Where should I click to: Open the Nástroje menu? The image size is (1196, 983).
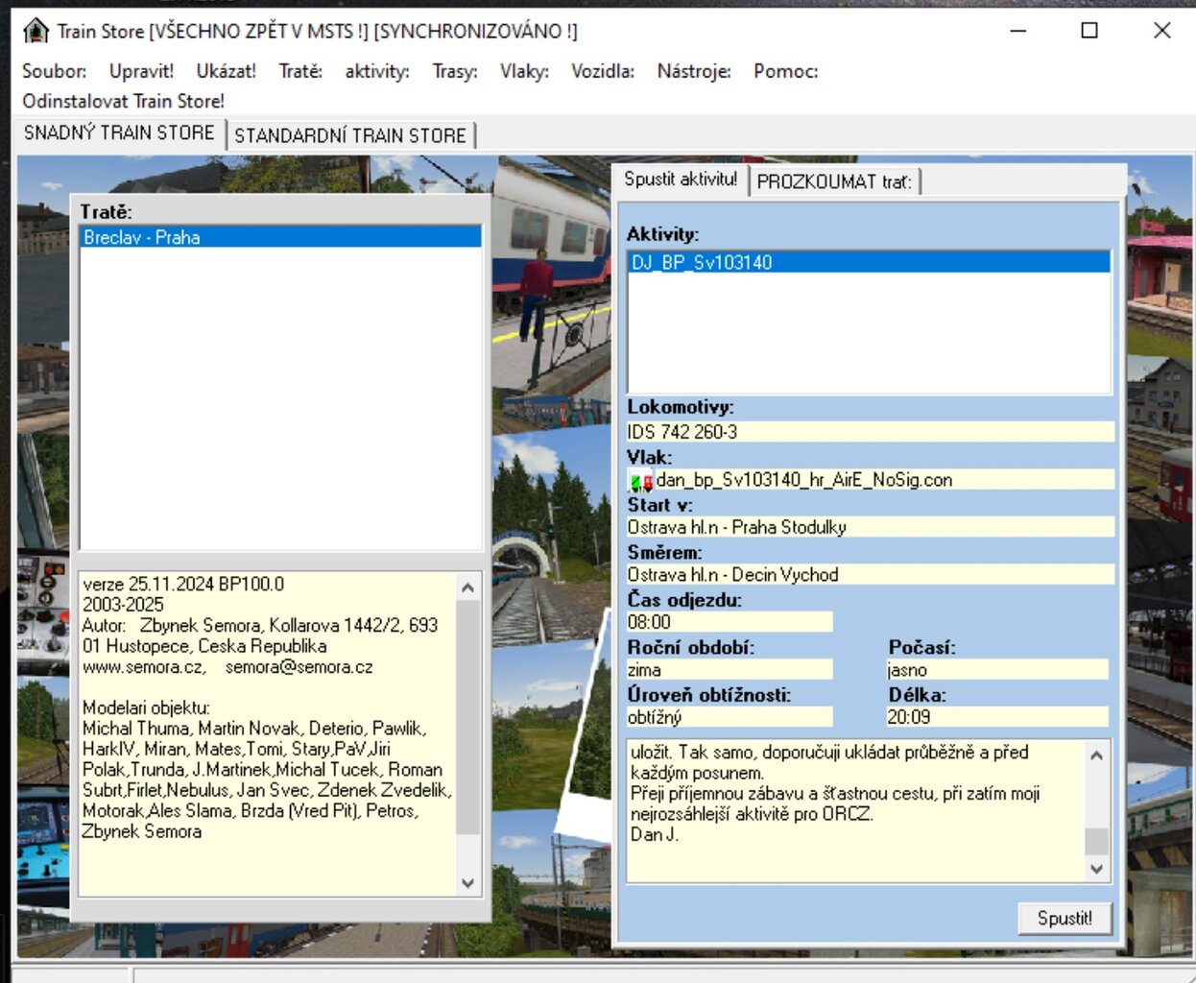coord(693,71)
